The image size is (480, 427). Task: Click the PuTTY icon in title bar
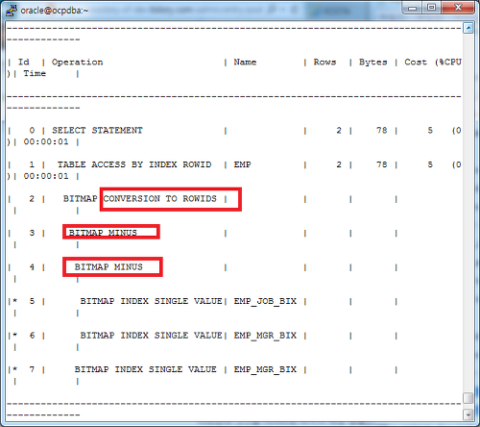pyautogui.click(x=12, y=10)
